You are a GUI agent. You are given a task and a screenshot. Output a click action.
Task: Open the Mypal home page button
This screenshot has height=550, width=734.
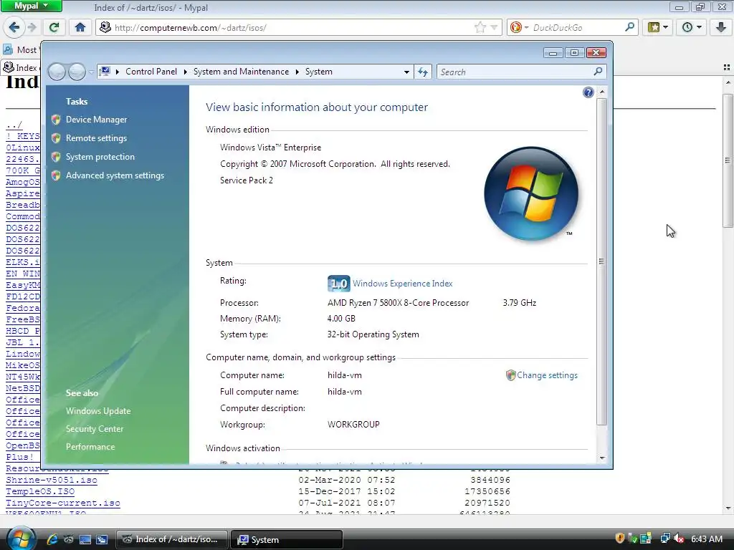pyautogui.click(x=80, y=28)
